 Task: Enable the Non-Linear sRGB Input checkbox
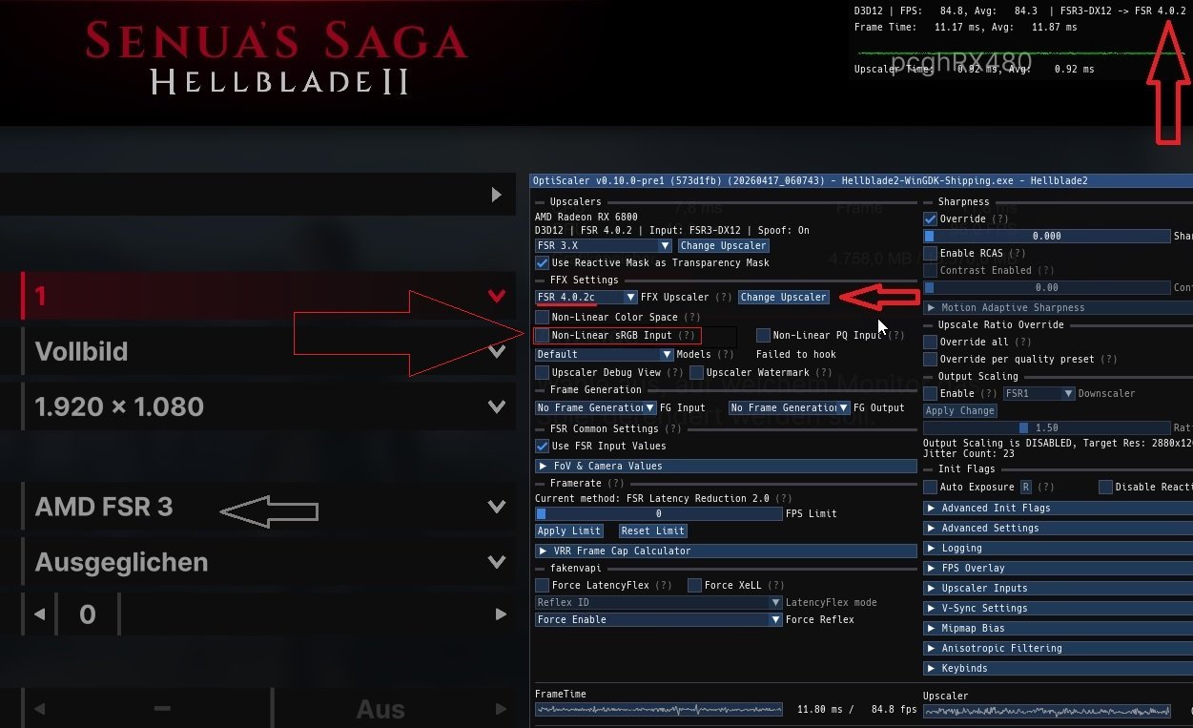(543, 336)
